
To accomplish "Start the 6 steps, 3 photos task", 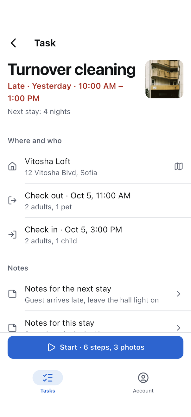I will point(95,347).
